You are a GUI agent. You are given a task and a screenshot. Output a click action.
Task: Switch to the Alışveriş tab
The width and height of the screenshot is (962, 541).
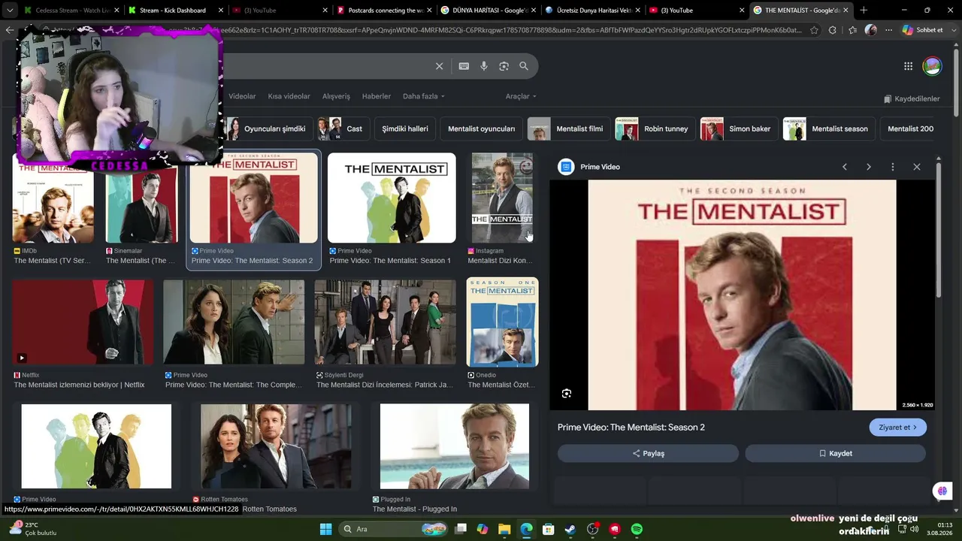pyautogui.click(x=336, y=96)
